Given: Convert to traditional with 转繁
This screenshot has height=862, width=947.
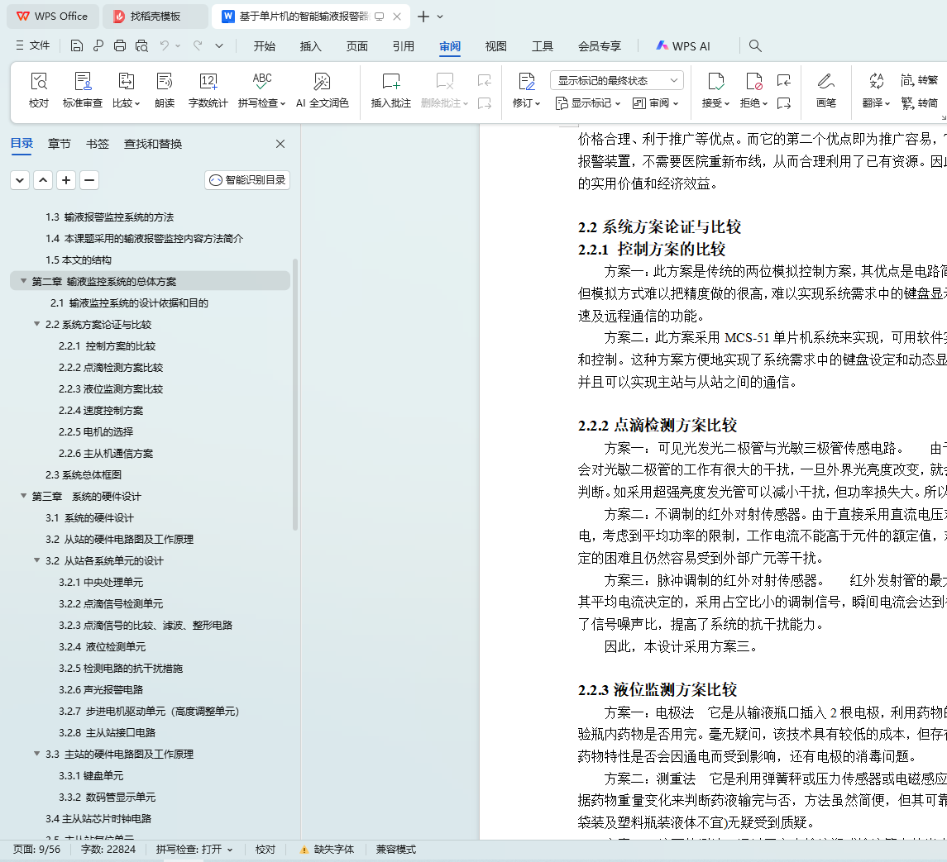Looking at the screenshot, I should point(919,80).
